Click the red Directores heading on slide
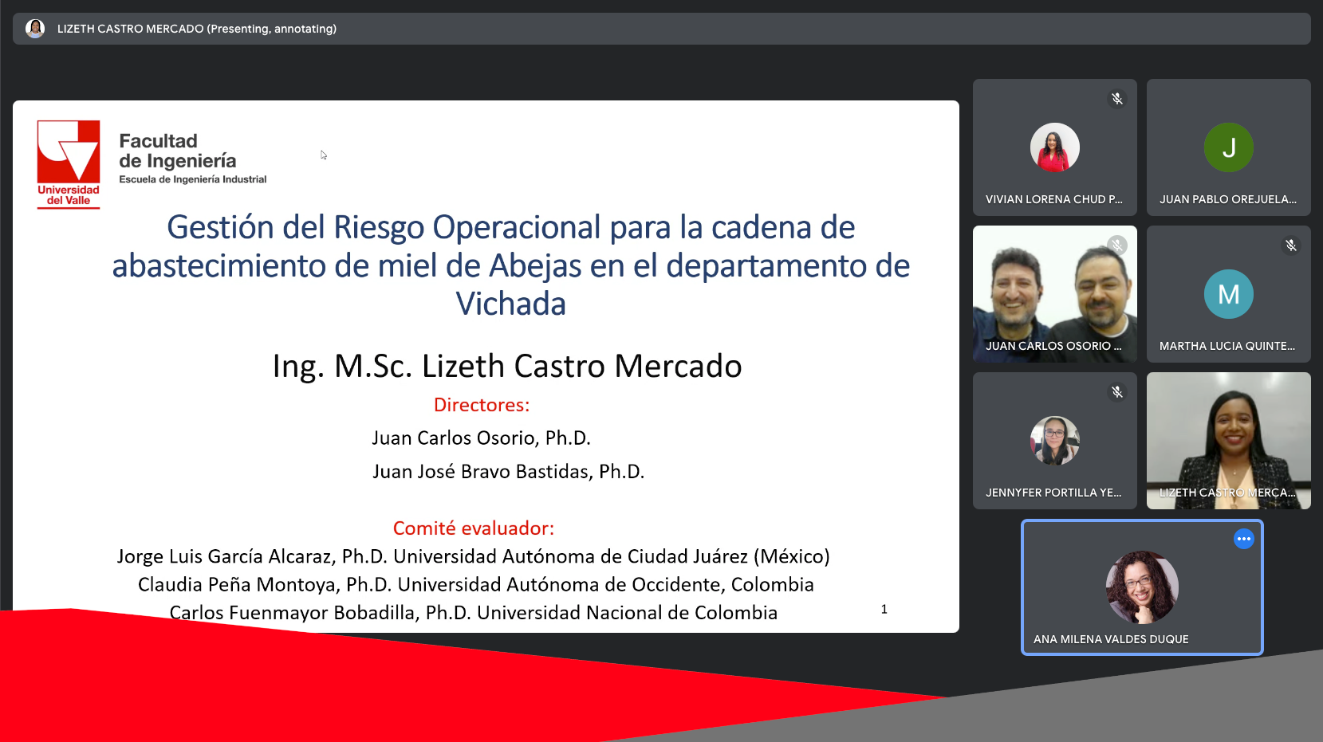This screenshot has height=742, width=1323. click(x=482, y=405)
